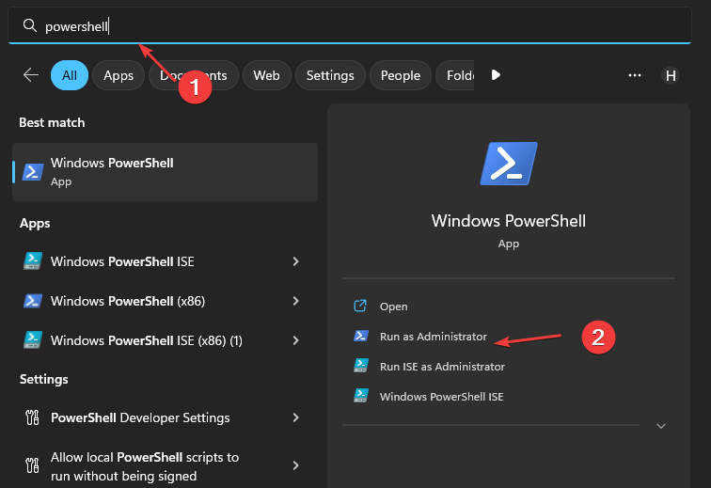711x488 pixels.
Task: Click Run as Administrator
Action: coord(433,337)
